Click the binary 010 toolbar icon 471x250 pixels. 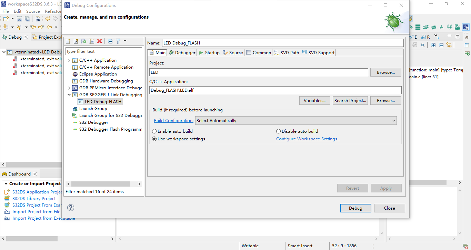pyautogui.click(x=38, y=19)
